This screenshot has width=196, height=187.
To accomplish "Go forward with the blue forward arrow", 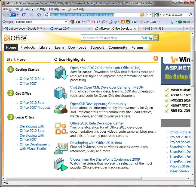I will click(x=13, y=15).
